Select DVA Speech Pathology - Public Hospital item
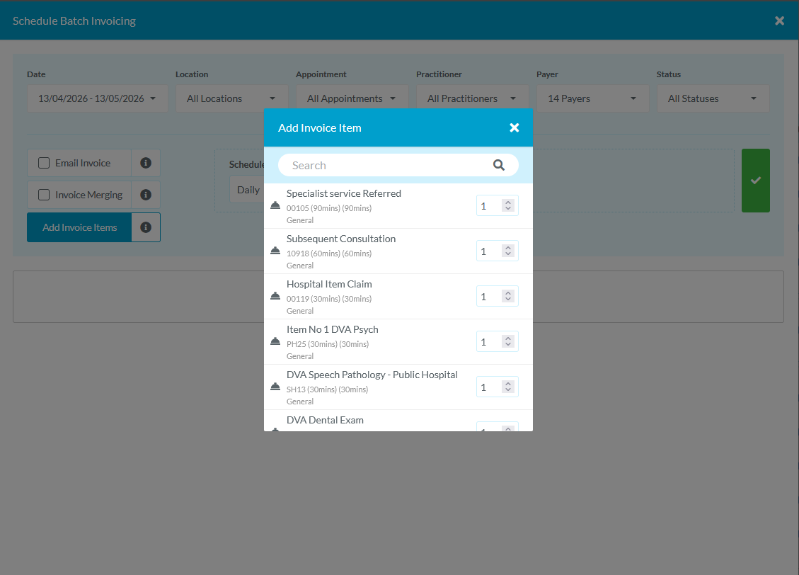799x575 pixels. pyautogui.click(x=398, y=387)
